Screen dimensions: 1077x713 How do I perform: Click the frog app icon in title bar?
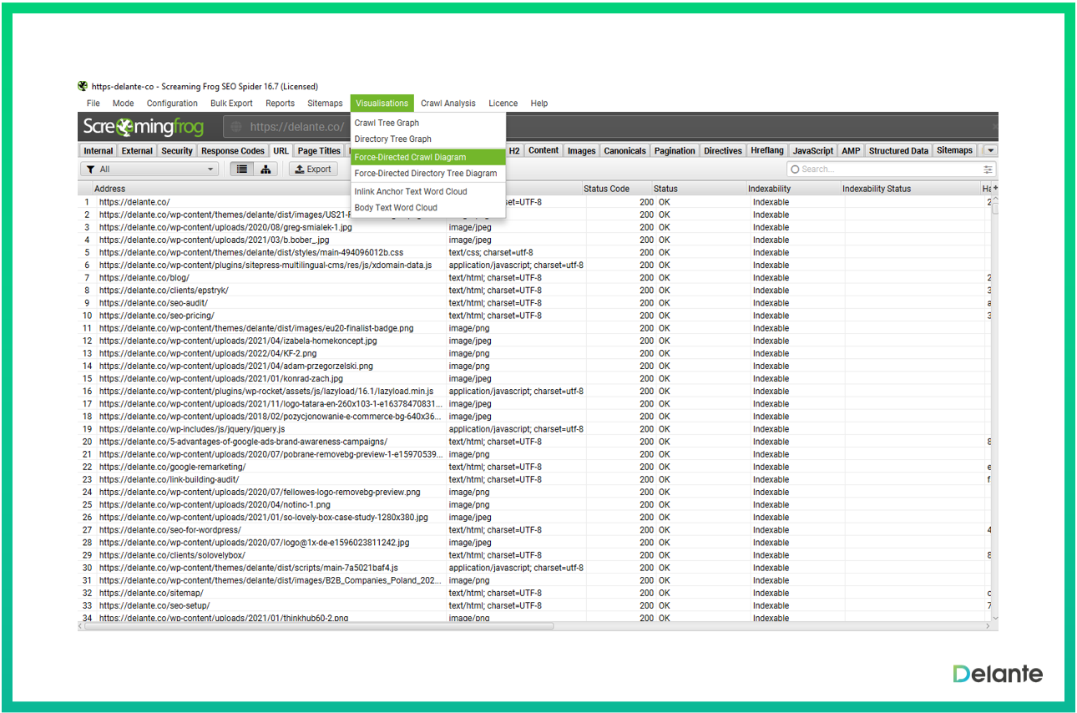83,86
